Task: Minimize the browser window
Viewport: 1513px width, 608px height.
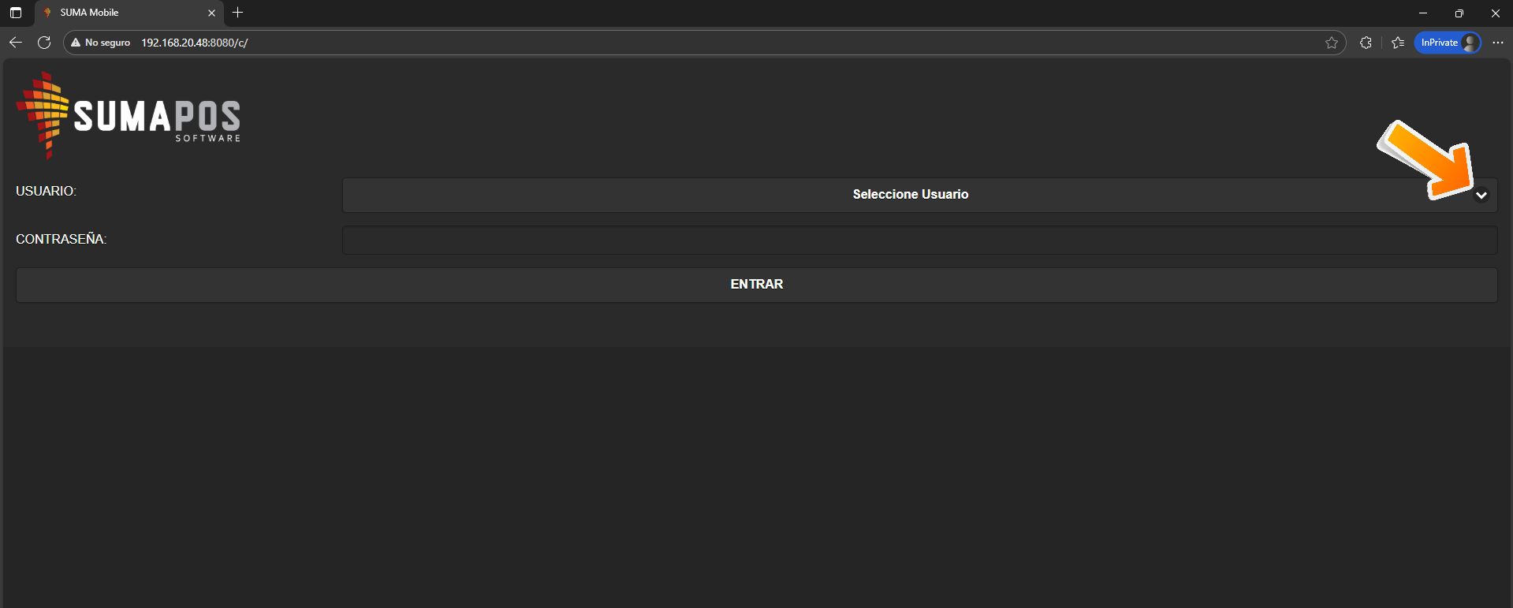Action: (x=1423, y=13)
